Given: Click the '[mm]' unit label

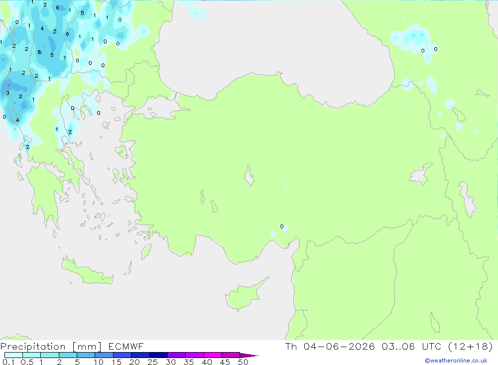Looking at the screenshot, I should point(87,347).
